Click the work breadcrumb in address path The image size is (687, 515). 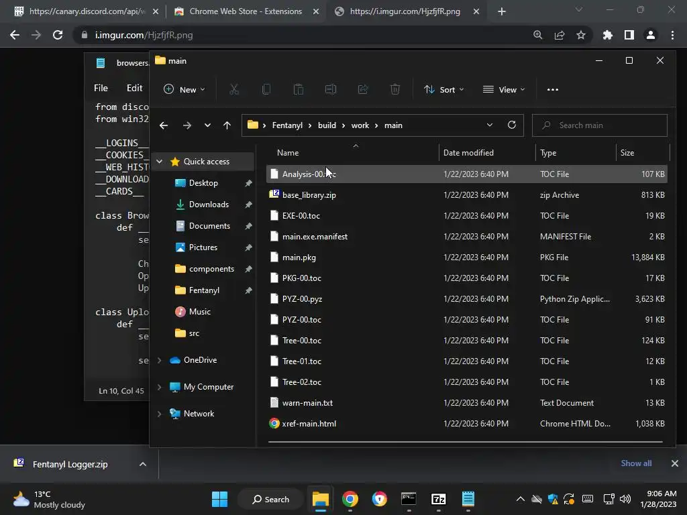pos(360,125)
